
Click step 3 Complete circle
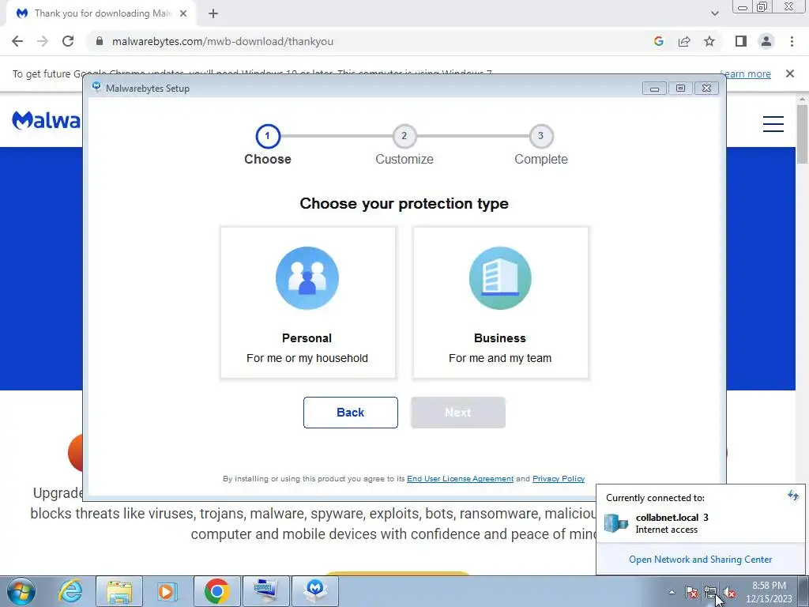pyautogui.click(x=540, y=136)
